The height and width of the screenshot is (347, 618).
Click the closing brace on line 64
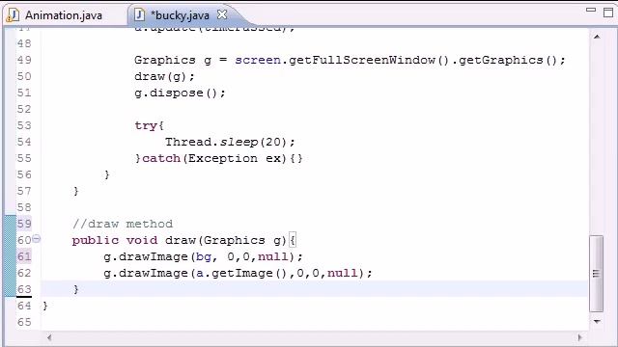tap(45, 306)
